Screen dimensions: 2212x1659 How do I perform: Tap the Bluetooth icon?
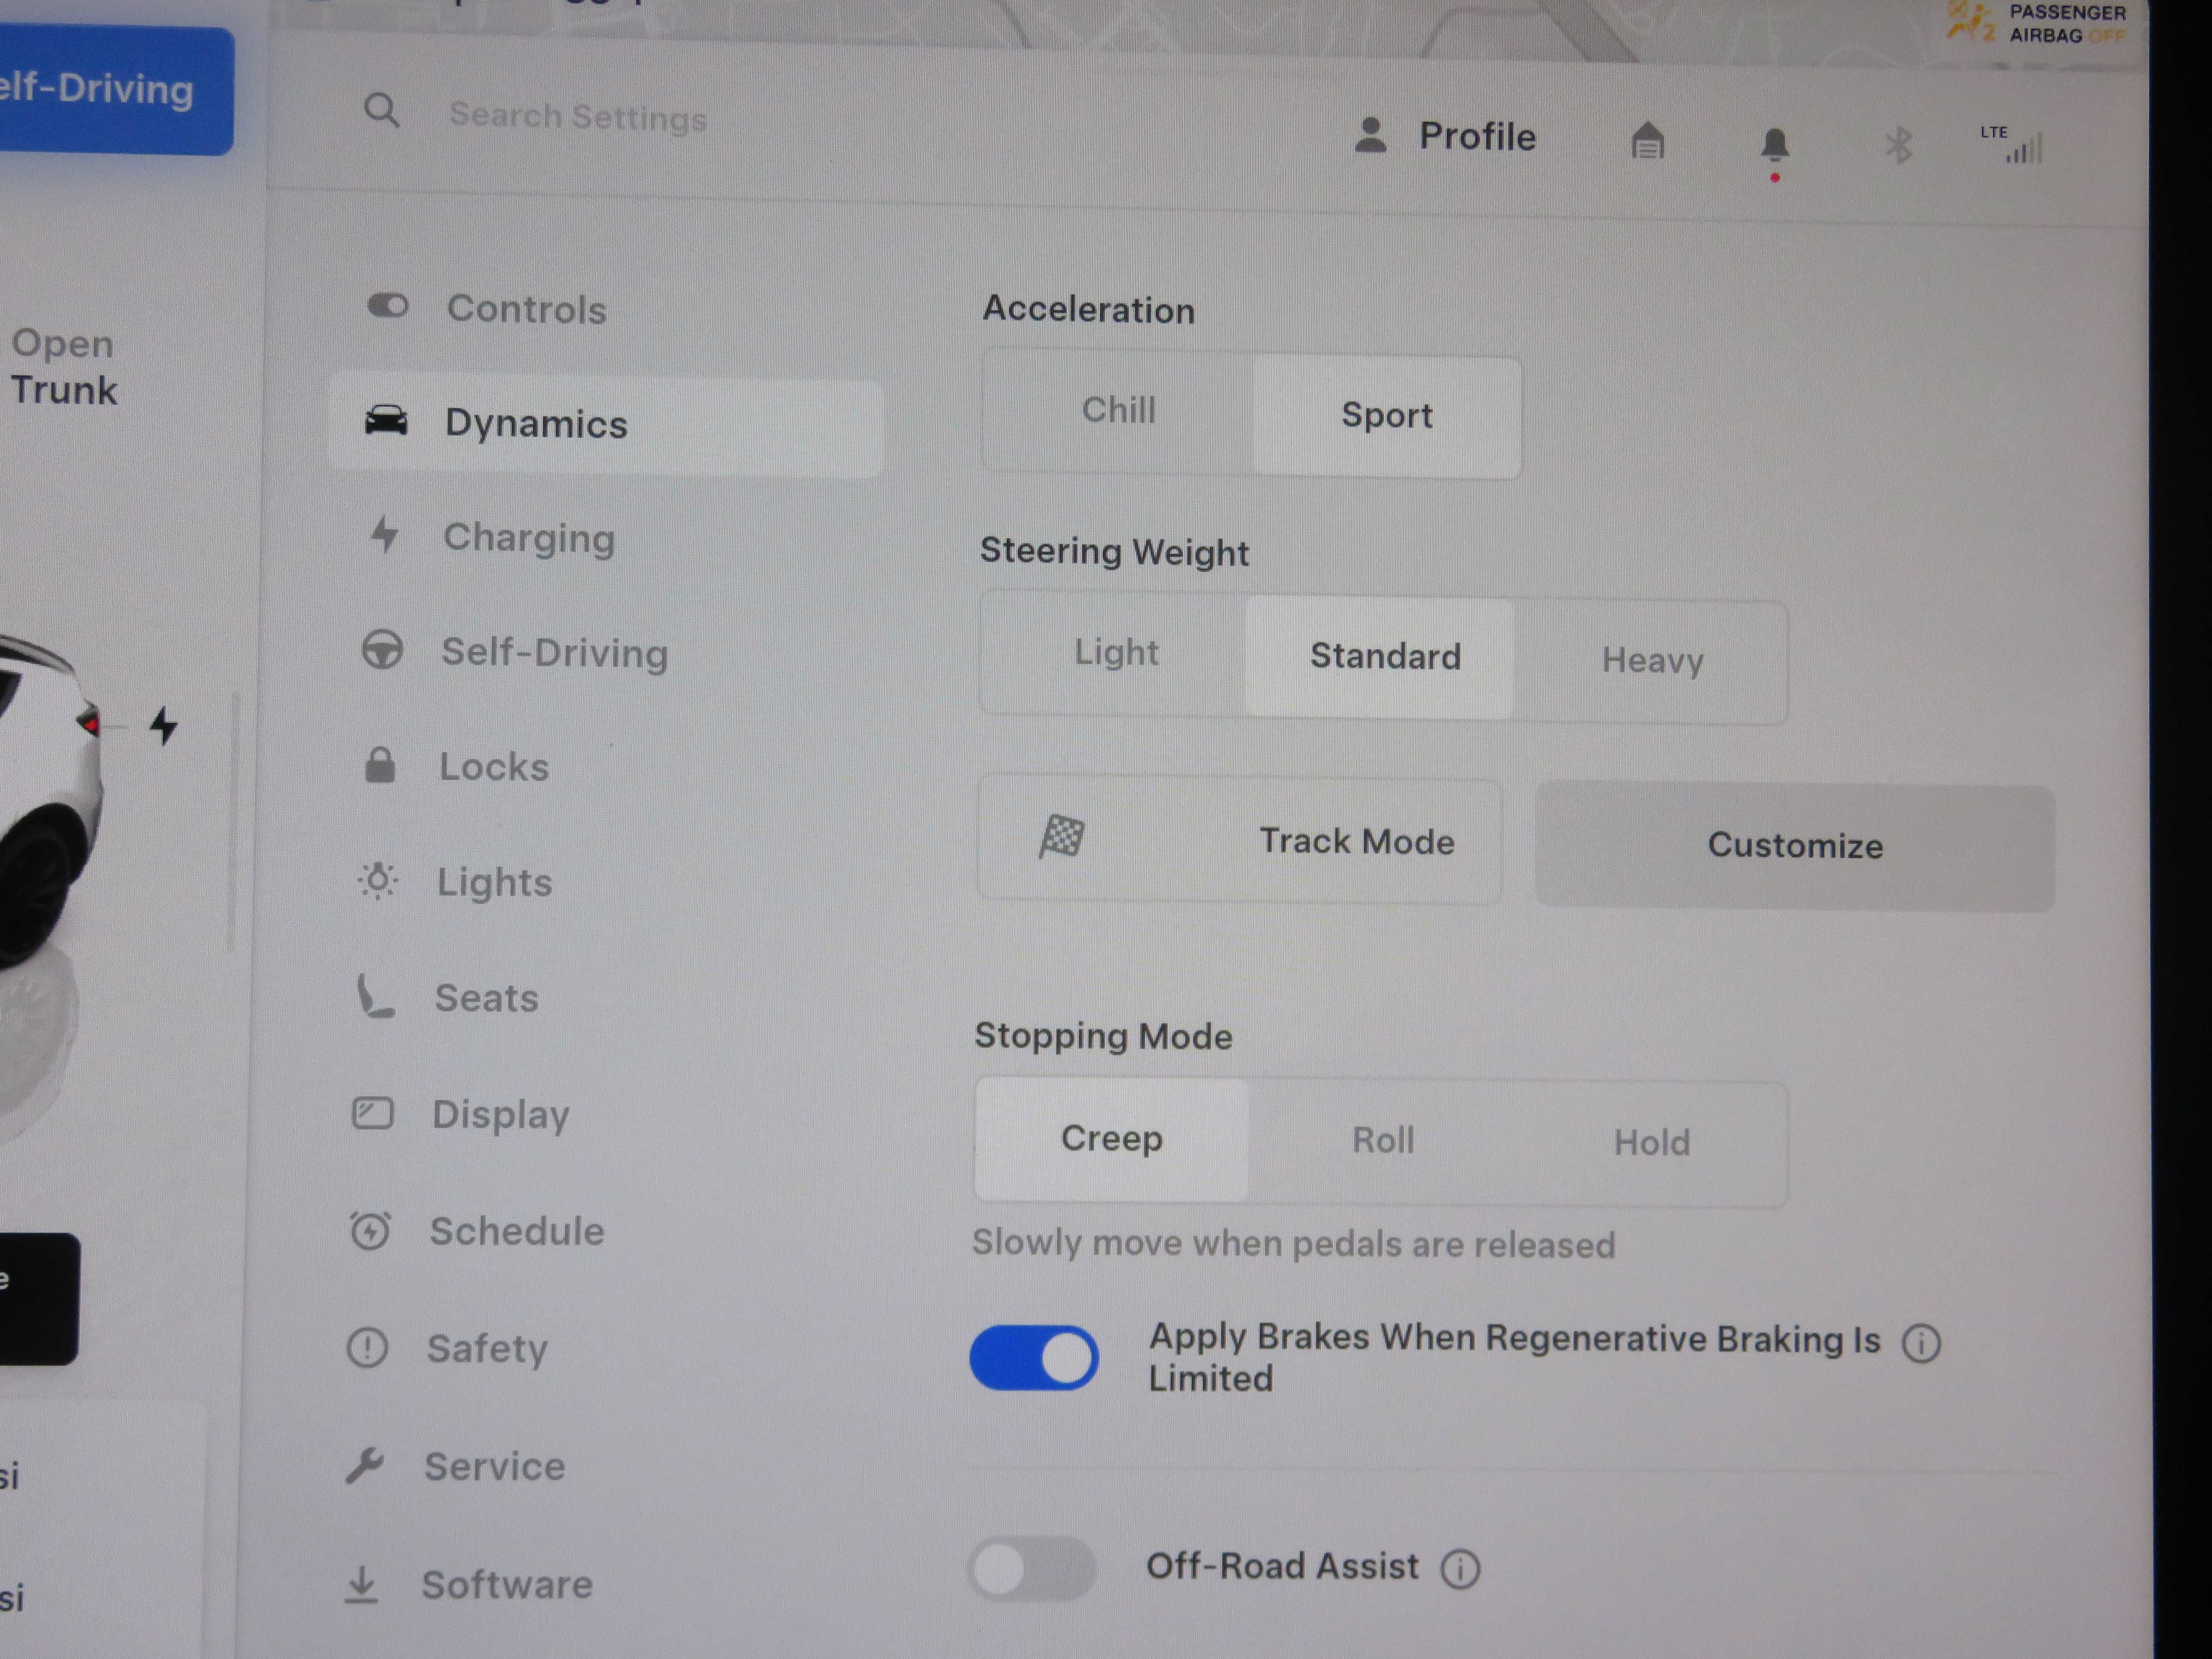click(x=1898, y=146)
